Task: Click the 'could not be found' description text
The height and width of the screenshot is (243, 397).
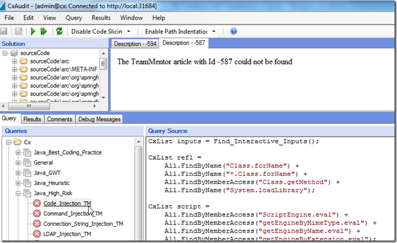Action: point(263,62)
